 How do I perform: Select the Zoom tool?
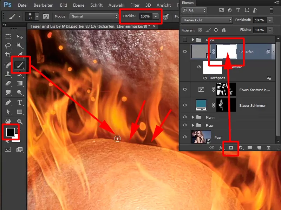(20, 121)
